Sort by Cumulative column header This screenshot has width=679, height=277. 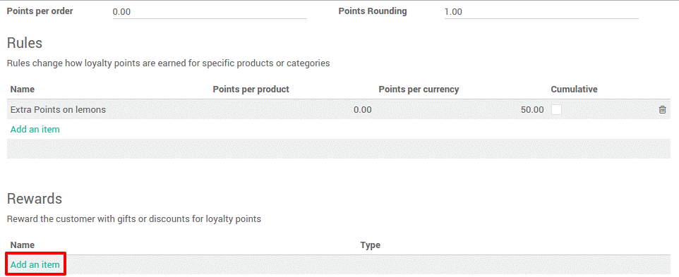click(574, 90)
